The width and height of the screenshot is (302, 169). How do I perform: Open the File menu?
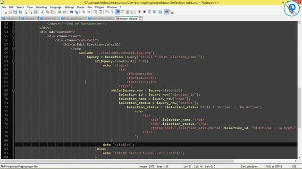click(4, 8)
